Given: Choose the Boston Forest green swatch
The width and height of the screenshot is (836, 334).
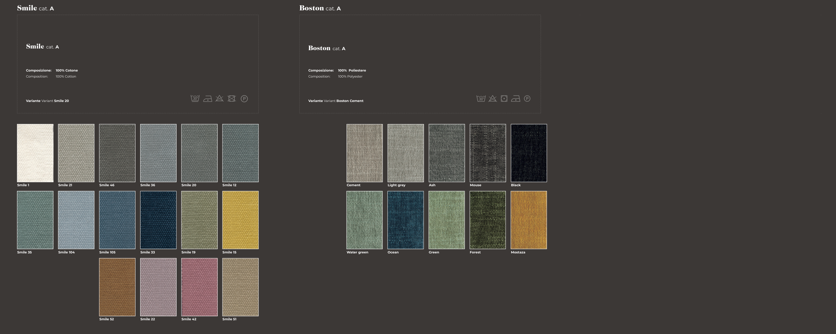Looking at the screenshot, I should 488,220.
